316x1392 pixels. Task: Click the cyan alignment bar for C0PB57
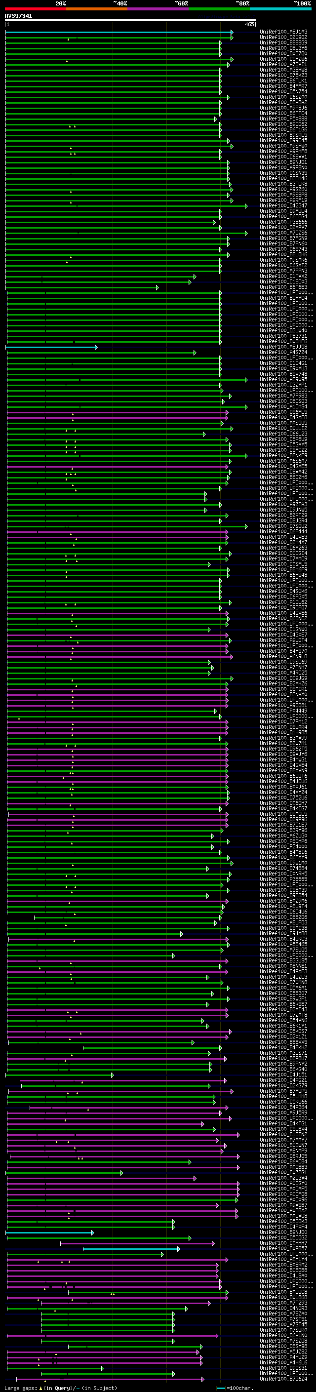coord(131,1249)
